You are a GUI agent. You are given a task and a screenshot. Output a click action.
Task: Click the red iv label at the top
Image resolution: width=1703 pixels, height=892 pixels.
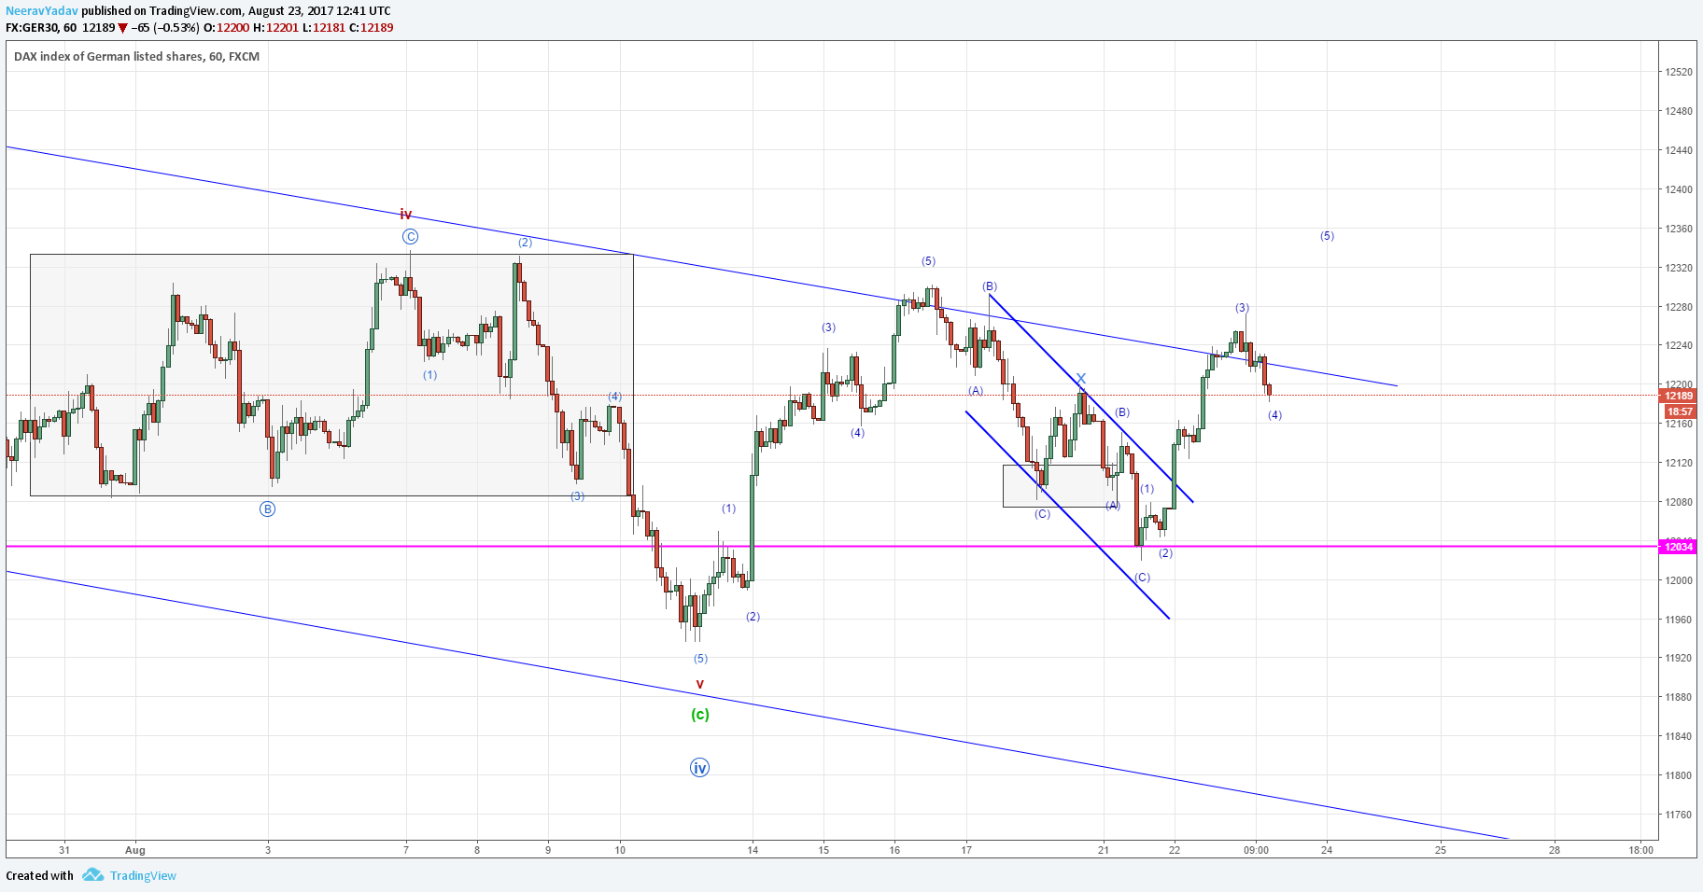(x=406, y=215)
